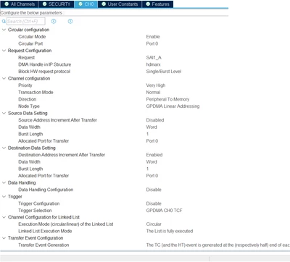Image resolution: width=290 pixels, height=262 pixels.
Task: Change Transfer Event Generation value
Action: (x=217, y=245)
